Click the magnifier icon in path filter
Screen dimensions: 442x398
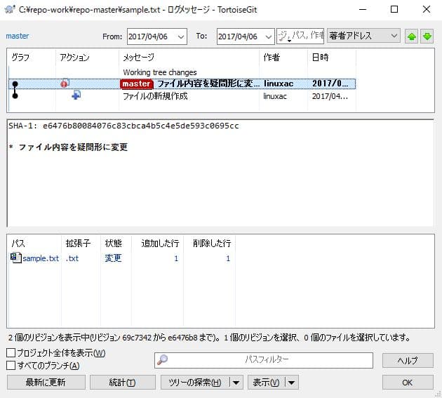click(x=162, y=359)
